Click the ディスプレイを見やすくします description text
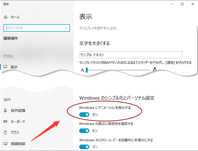 tap(99, 28)
